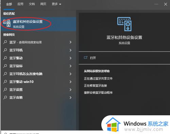170x134 pixels.
Task: Open the 更多 dropdown
Action: (x=56, y=4)
